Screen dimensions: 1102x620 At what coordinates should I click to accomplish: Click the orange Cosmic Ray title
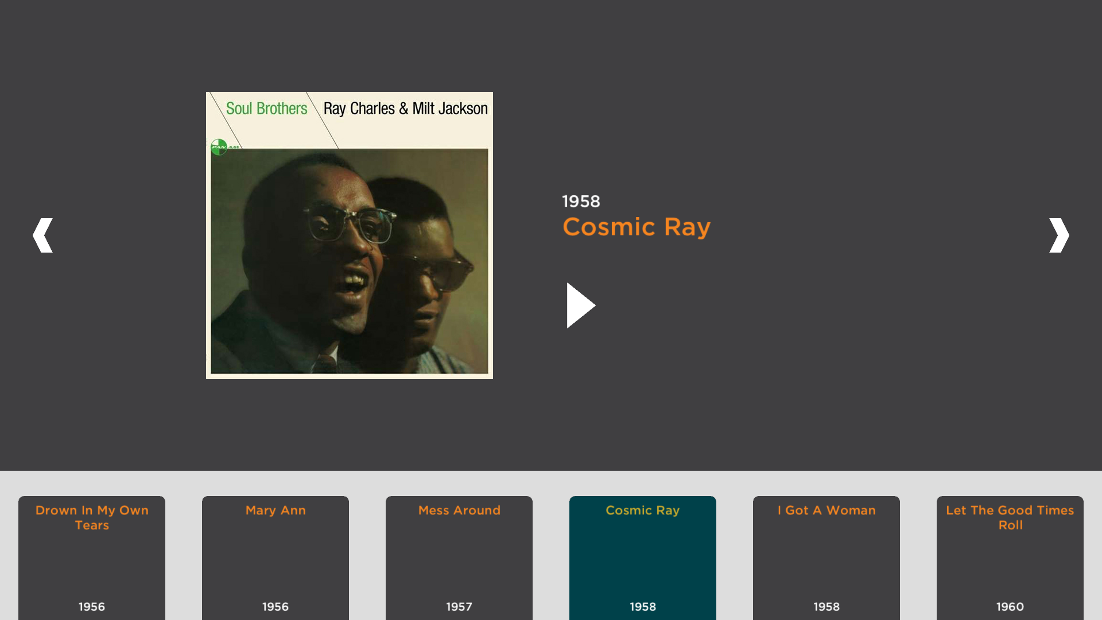click(637, 227)
